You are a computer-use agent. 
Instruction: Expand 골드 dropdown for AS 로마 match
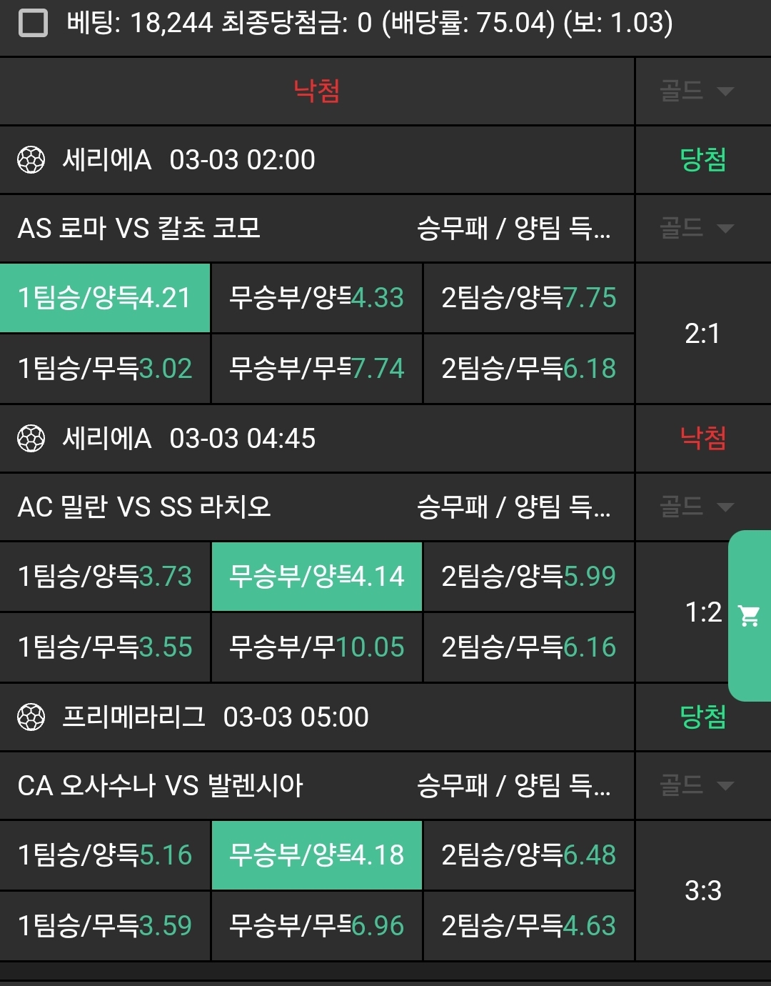click(x=697, y=229)
